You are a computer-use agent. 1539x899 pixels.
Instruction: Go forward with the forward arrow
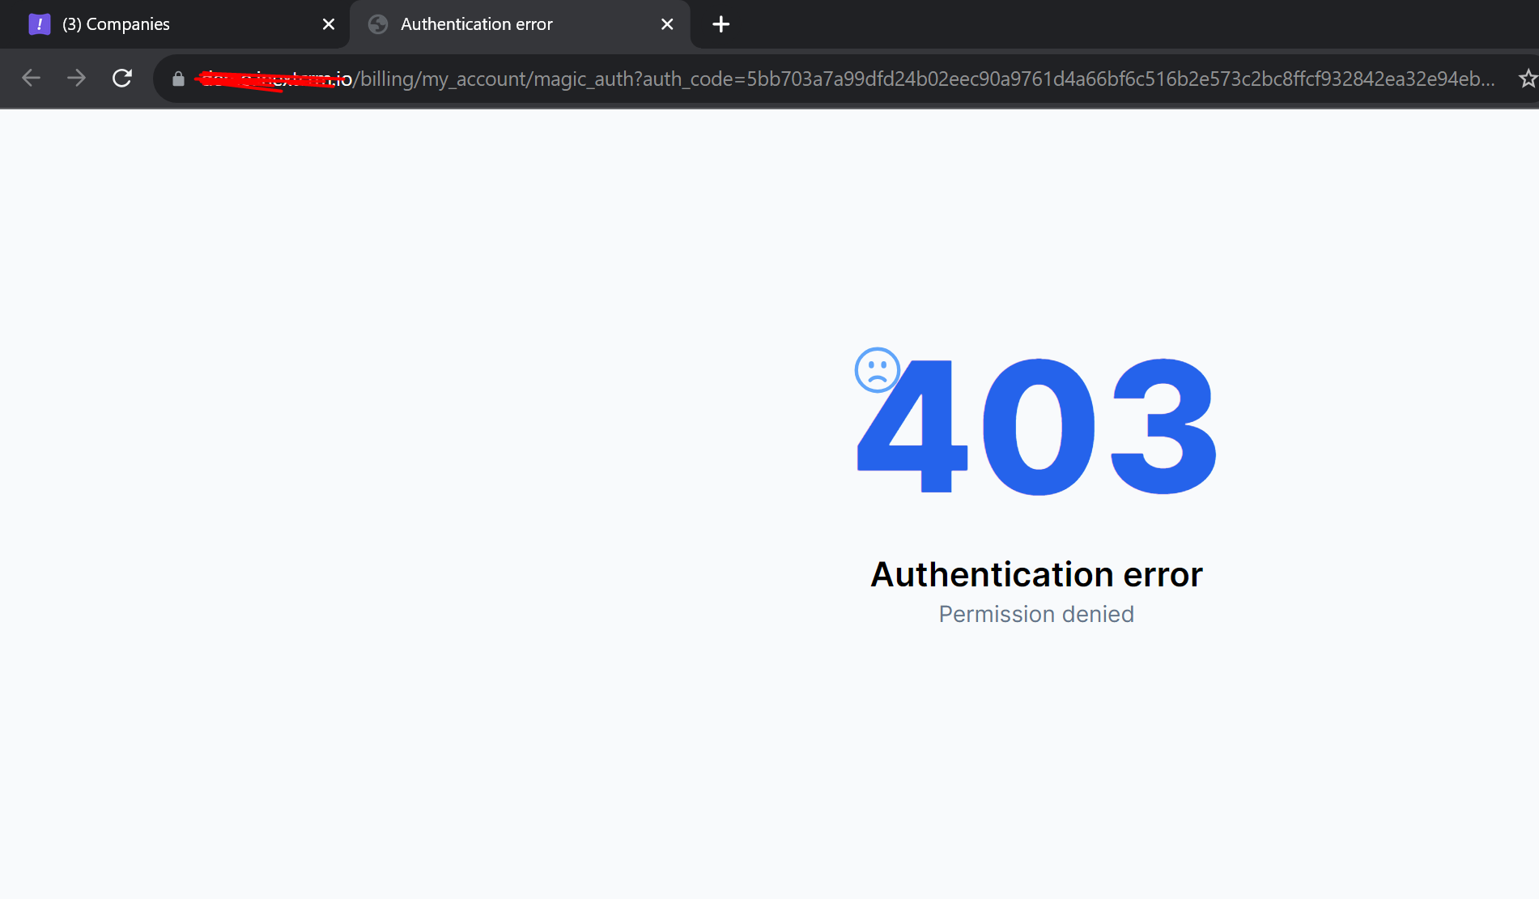(x=76, y=78)
